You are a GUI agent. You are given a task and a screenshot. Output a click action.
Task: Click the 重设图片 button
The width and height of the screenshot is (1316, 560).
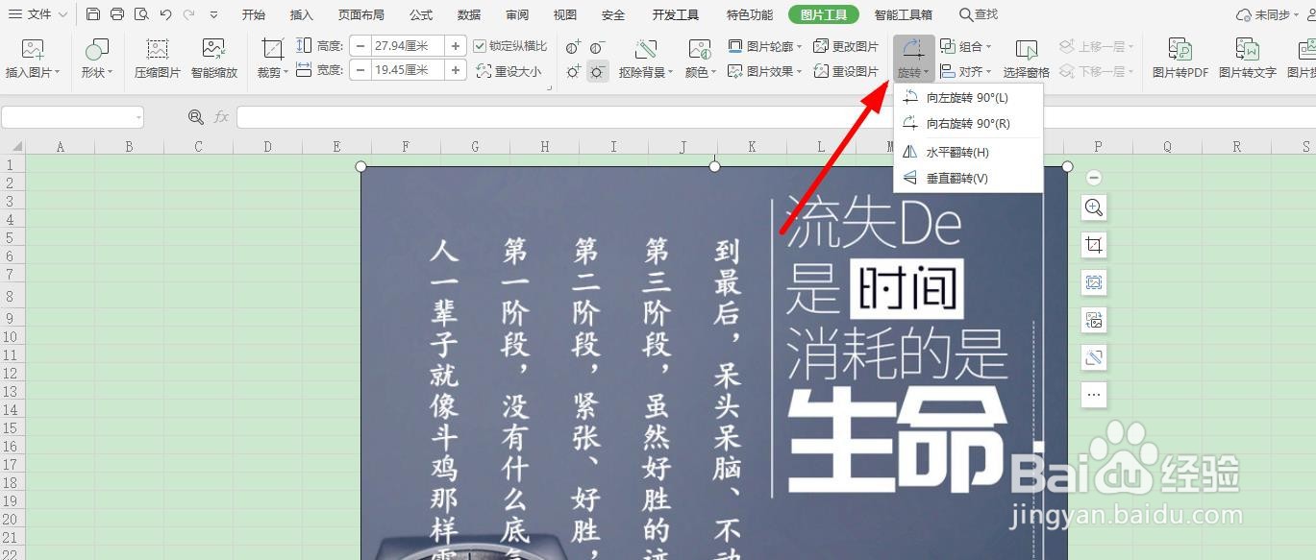pos(846,71)
